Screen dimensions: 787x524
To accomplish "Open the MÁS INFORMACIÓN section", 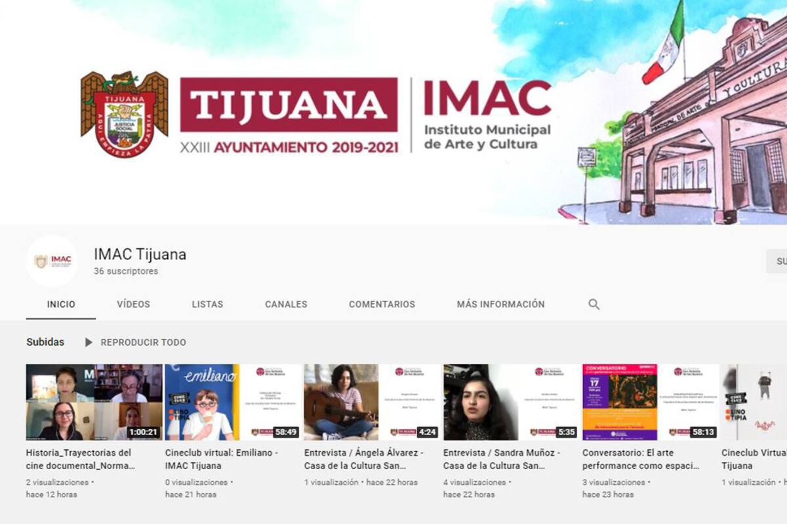I will tap(500, 304).
